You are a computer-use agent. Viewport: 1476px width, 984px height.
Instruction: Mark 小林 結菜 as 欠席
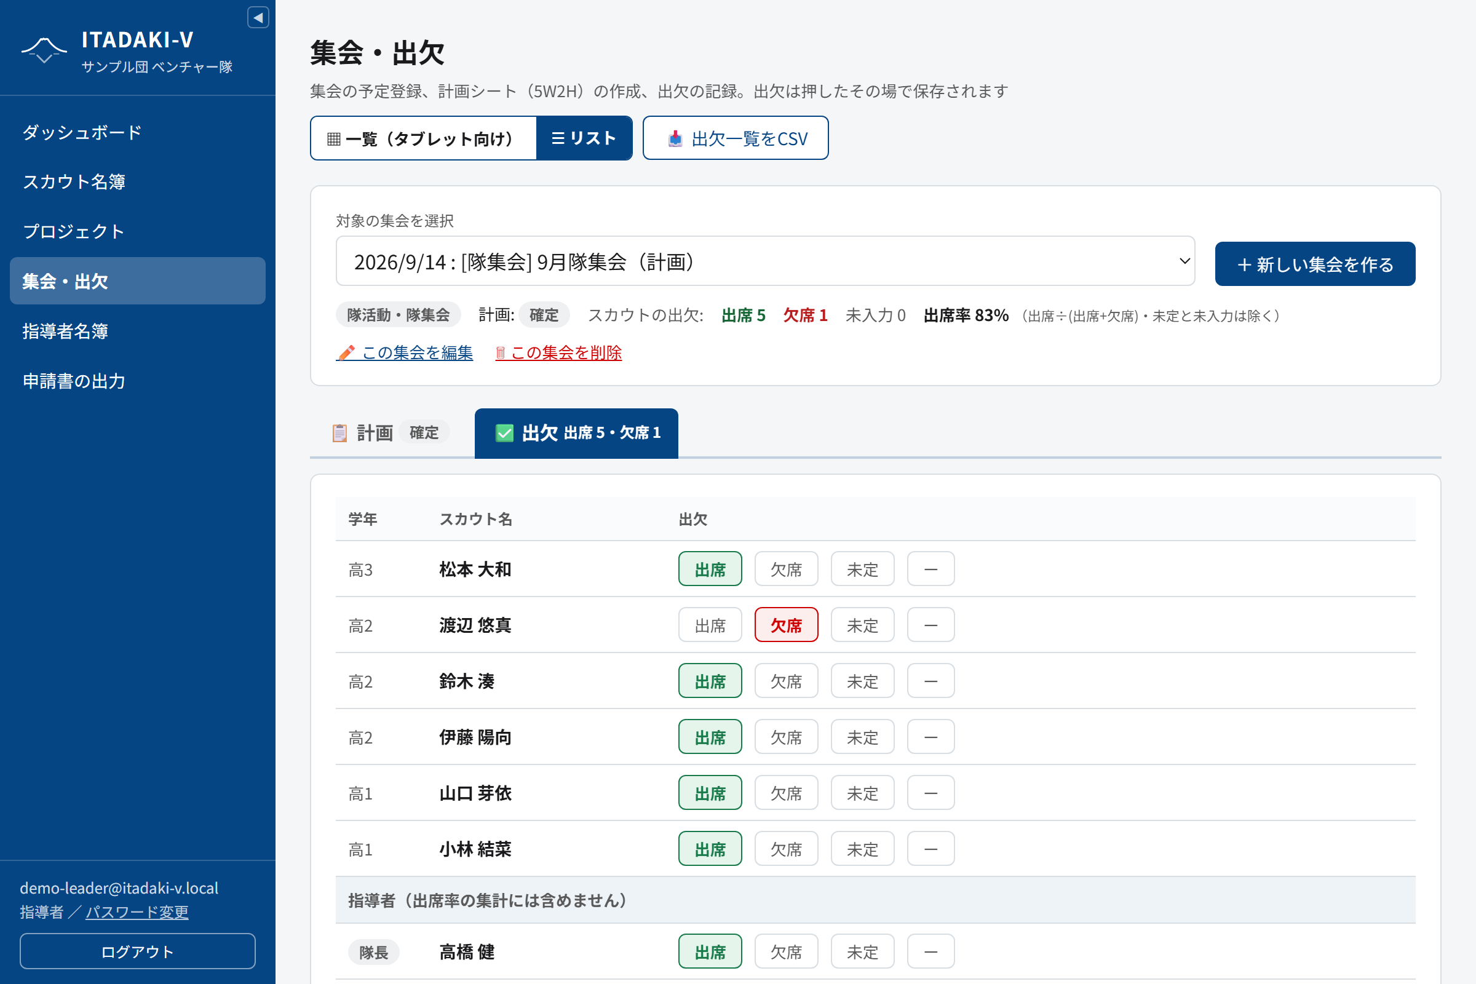(x=787, y=849)
